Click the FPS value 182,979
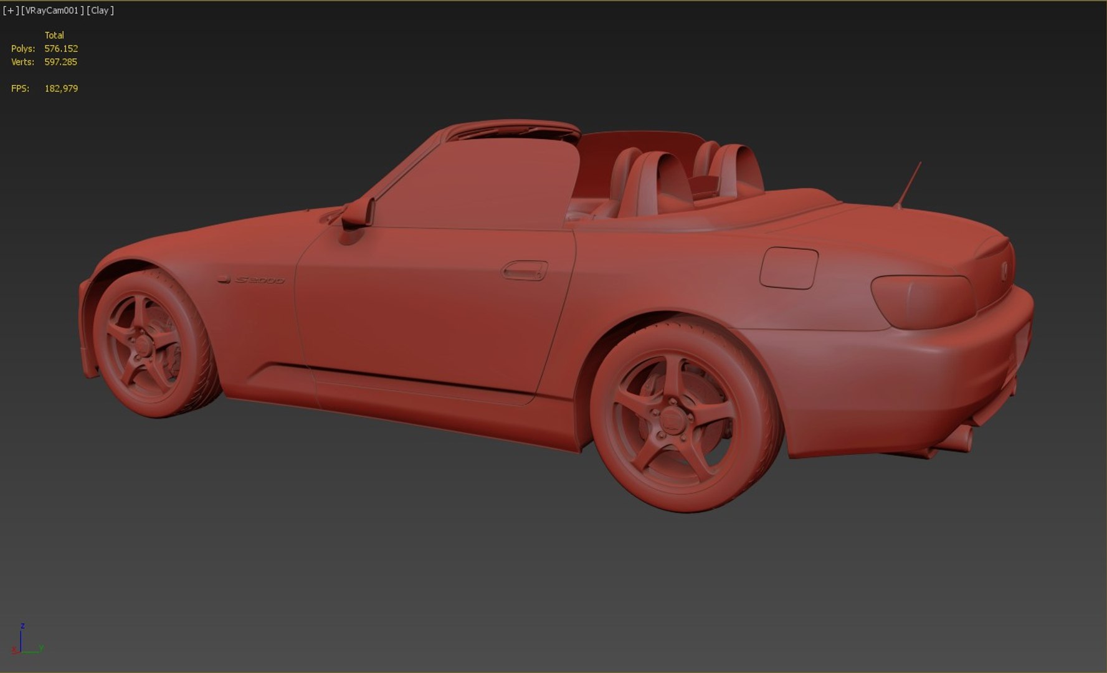 point(61,88)
